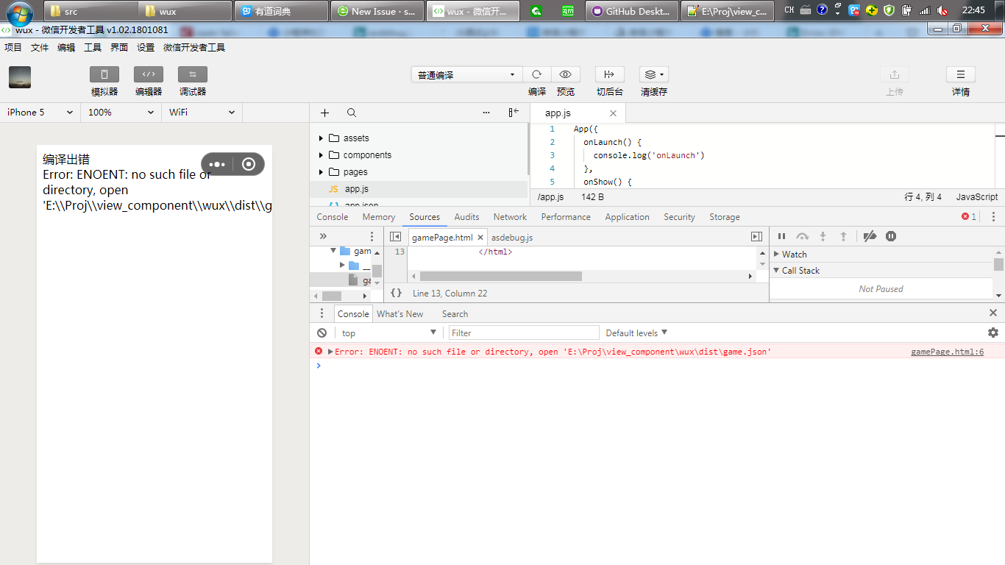Open the 界面 menu

119,47
